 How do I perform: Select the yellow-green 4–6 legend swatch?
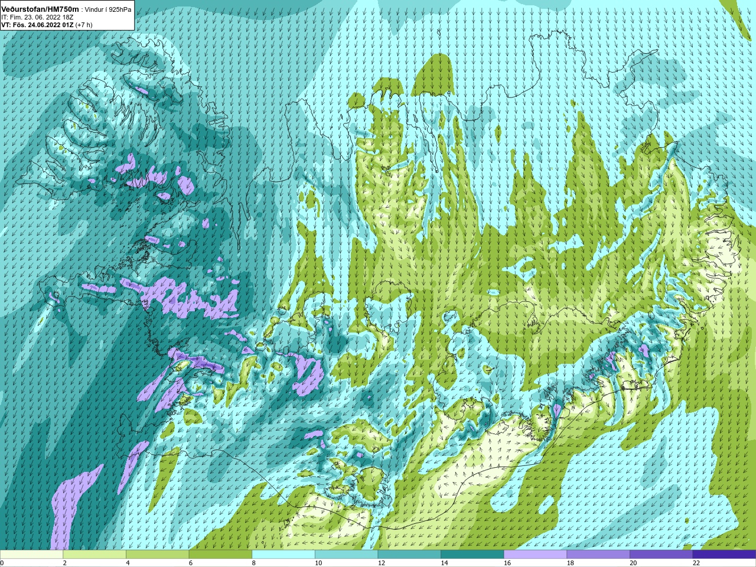tap(157, 554)
